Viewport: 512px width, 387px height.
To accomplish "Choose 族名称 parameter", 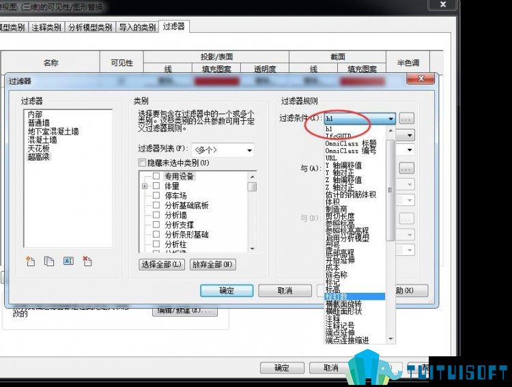I will [x=336, y=274].
